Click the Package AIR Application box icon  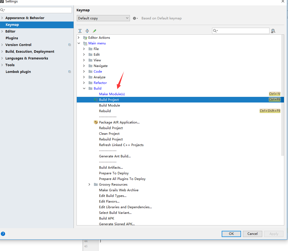pos(96,122)
